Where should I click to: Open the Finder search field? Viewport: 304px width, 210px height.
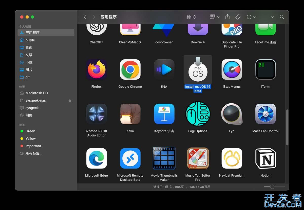tap(282, 17)
